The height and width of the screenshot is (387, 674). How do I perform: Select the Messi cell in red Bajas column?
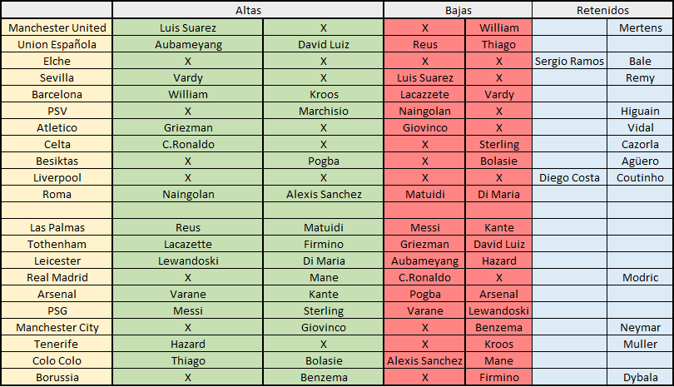pyautogui.click(x=424, y=227)
